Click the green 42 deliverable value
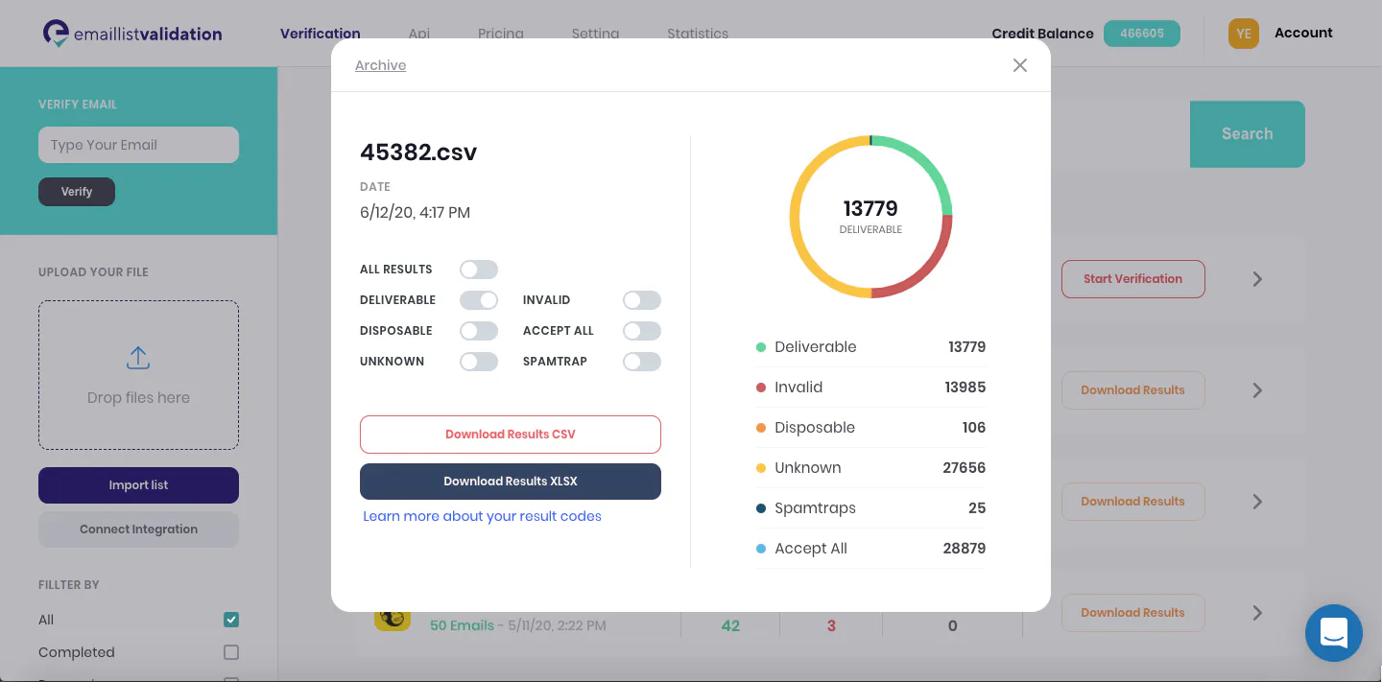The image size is (1382, 682). pyautogui.click(x=730, y=625)
